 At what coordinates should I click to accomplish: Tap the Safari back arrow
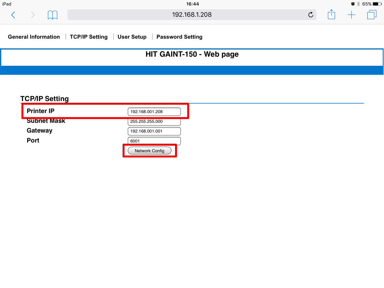tap(13, 15)
